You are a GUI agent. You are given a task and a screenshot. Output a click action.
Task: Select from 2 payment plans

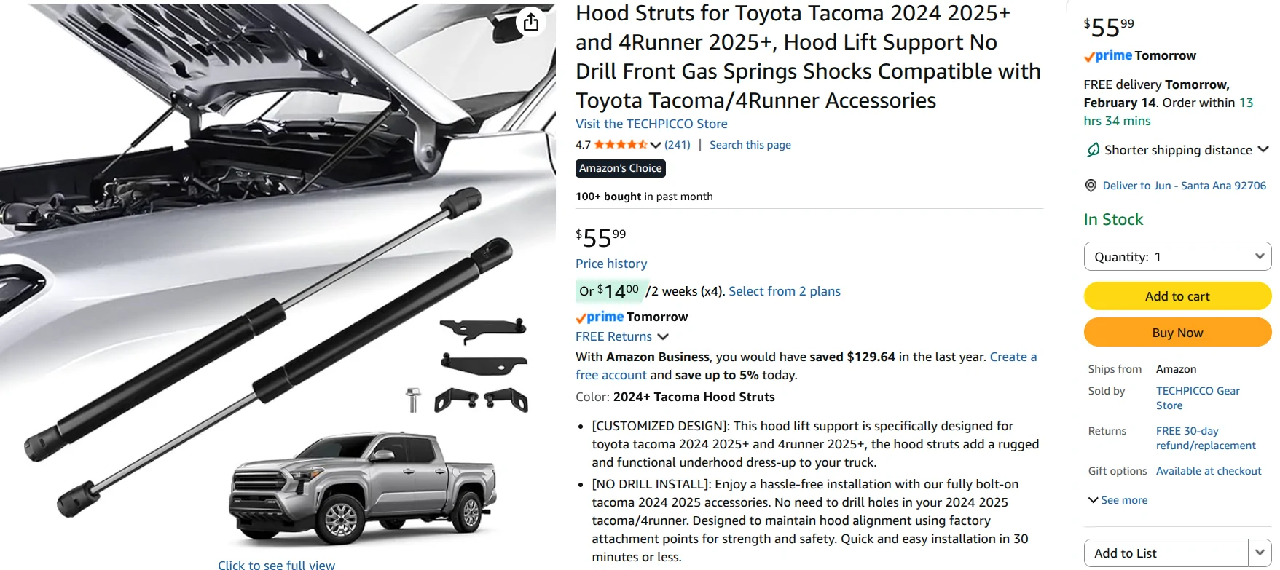(x=784, y=290)
